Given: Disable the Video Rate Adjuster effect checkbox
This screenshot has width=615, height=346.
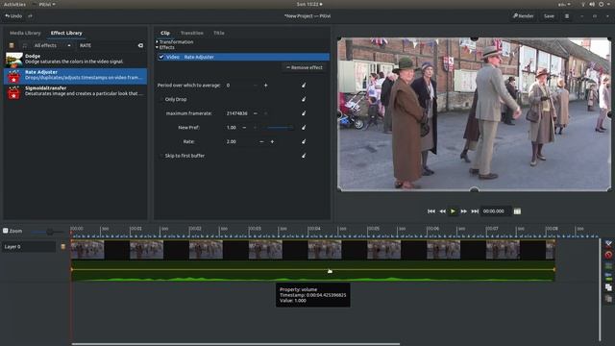Looking at the screenshot, I should (x=161, y=57).
